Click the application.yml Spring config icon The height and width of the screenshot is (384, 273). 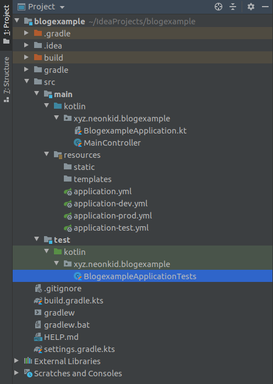(68, 191)
